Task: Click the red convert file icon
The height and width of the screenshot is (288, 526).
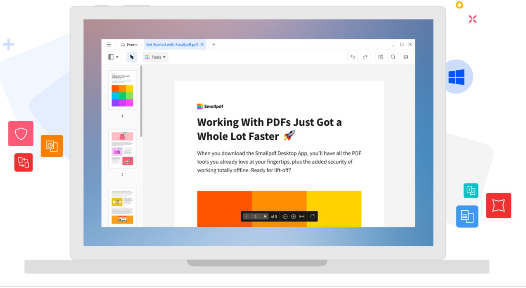Action: (x=24, y=162)
